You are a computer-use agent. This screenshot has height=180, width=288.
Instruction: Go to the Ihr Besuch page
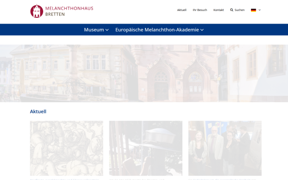200,10
